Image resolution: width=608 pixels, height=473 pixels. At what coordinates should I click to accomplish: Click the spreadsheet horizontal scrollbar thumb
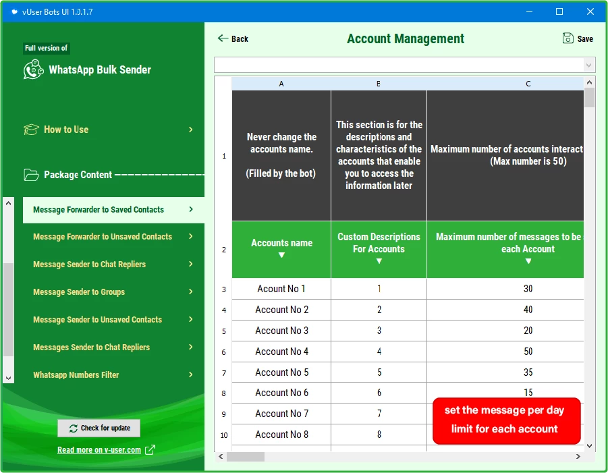pyautogui.click(x=246, y=457)
